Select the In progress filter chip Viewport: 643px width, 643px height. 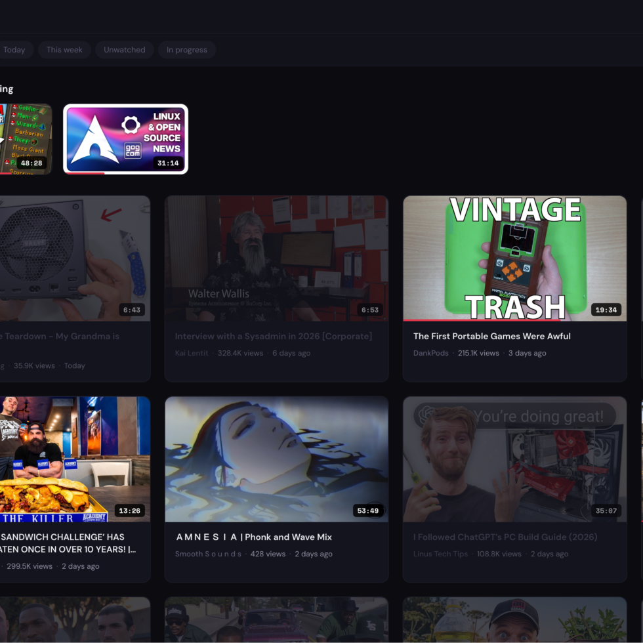click(x=186, y=50)
